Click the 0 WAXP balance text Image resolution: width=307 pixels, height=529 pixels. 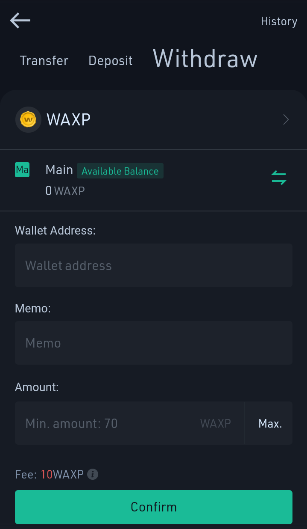65,191
